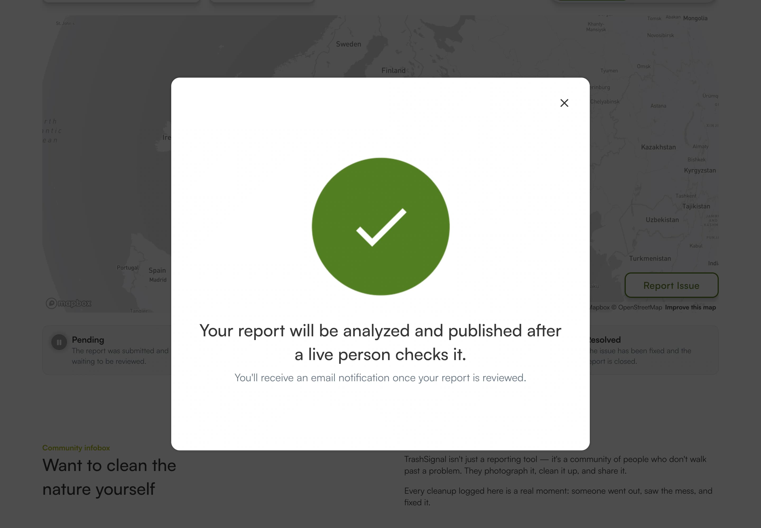Click the Uzbekistan label on the map

pos(662,220)
